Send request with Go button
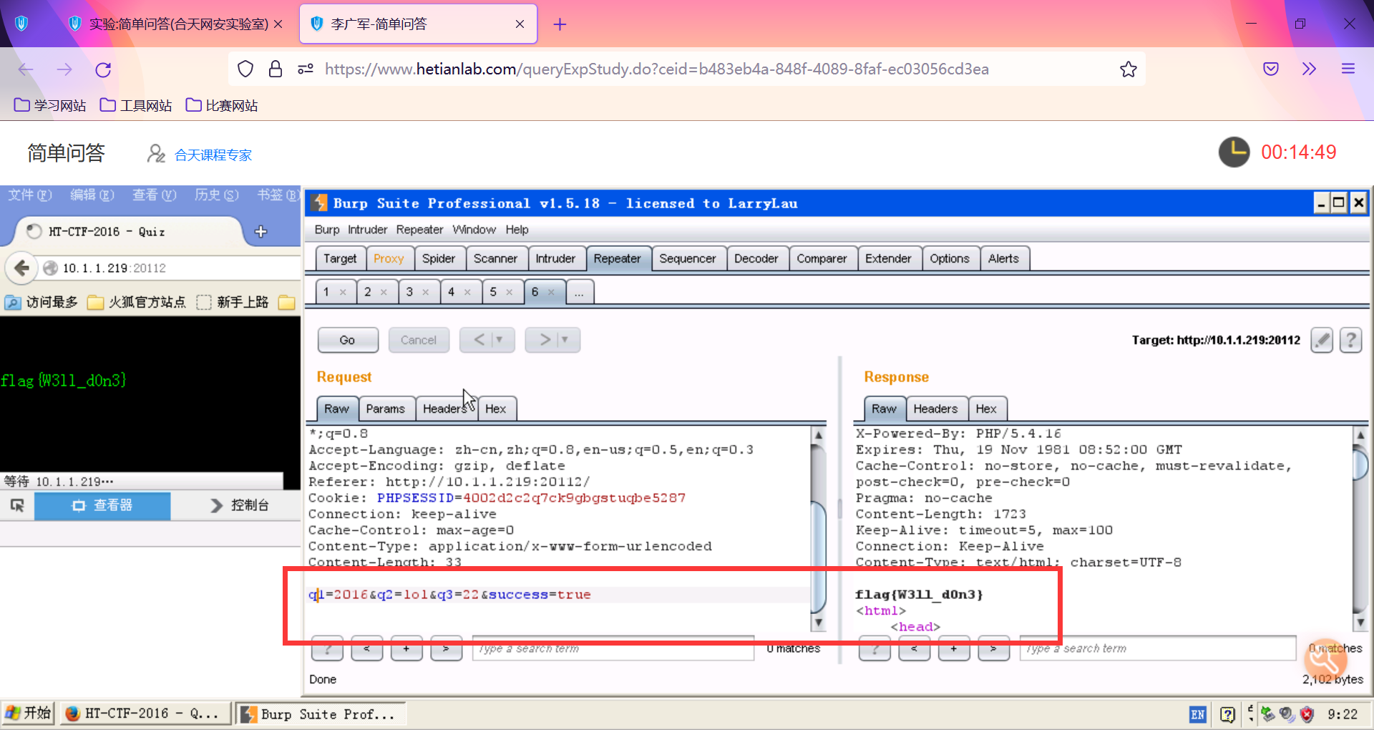1374x730 pixels. [x=348, y=340]
